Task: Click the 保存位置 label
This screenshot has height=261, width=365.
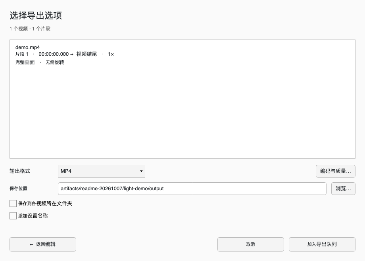Action: (x=18, y=189)
